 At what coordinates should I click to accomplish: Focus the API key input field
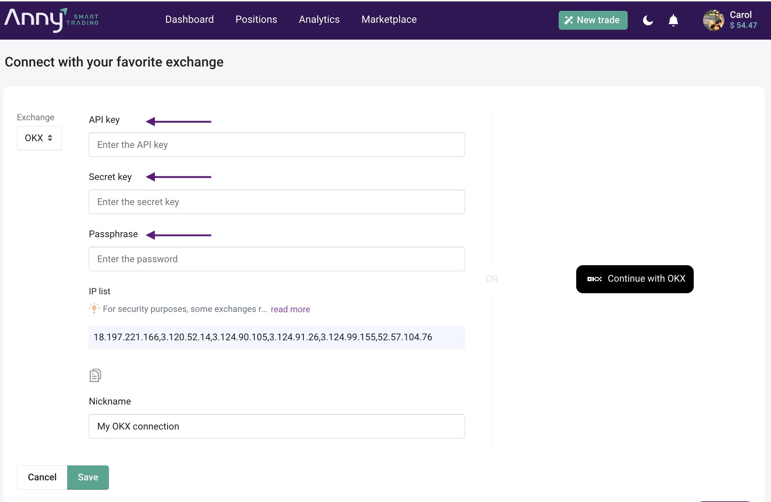[277, 145]
